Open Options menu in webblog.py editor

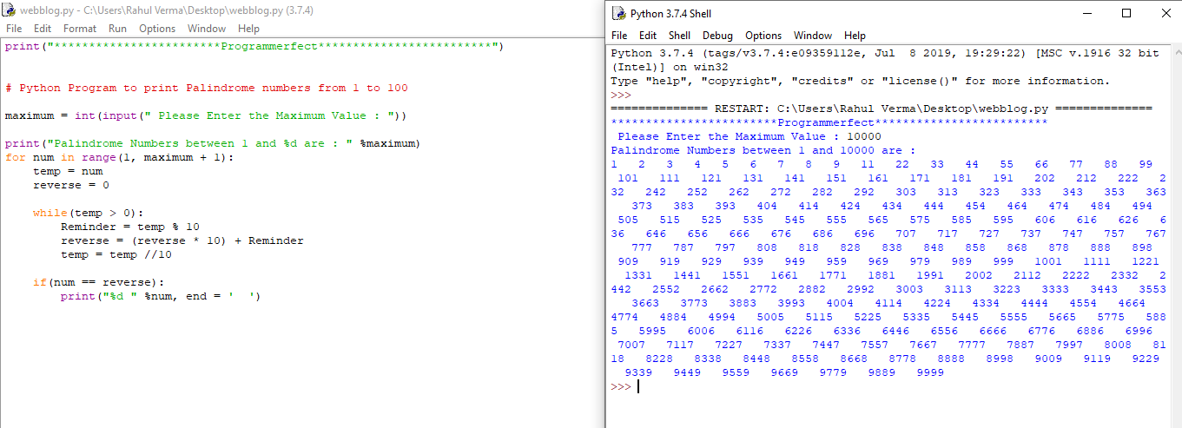click(157, 29)
